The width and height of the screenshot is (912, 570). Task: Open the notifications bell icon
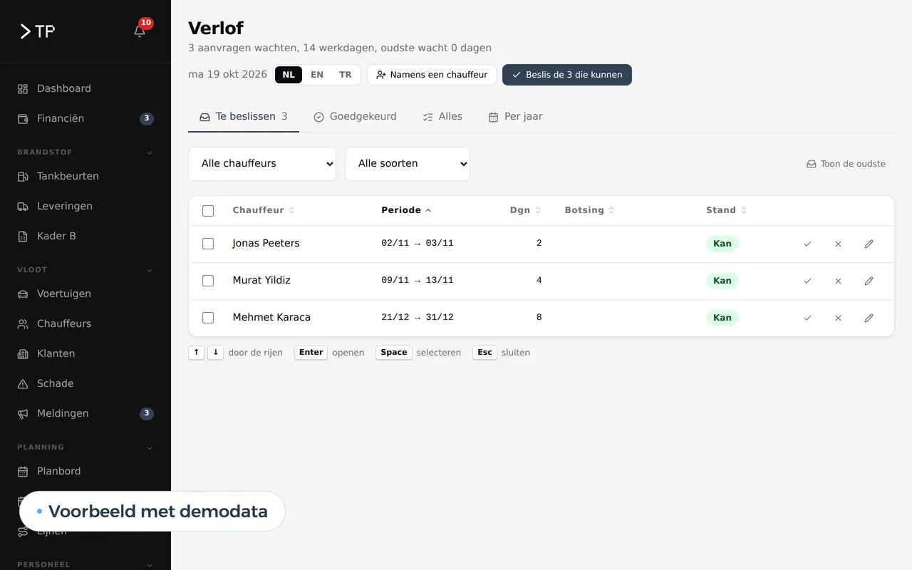click(140, 31)
